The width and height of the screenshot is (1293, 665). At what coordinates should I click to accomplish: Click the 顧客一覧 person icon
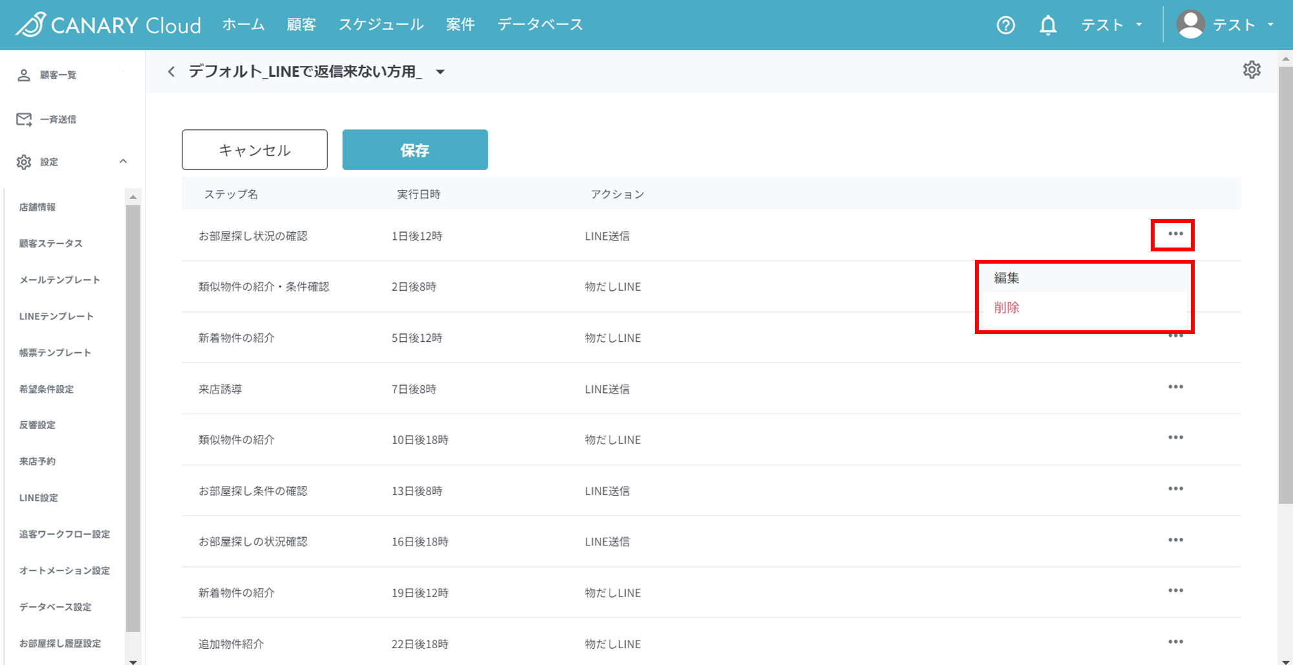(x=24, y=75)
